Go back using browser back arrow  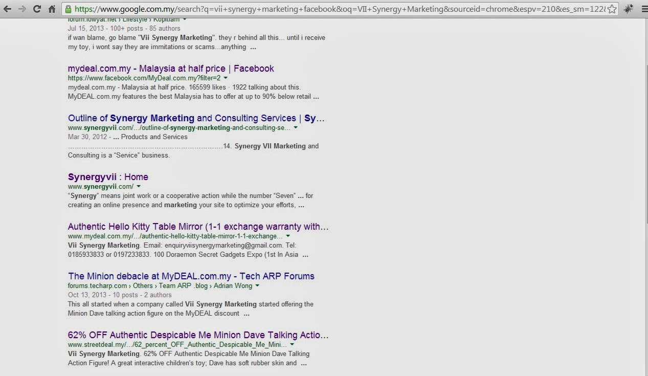click(7, 9)
